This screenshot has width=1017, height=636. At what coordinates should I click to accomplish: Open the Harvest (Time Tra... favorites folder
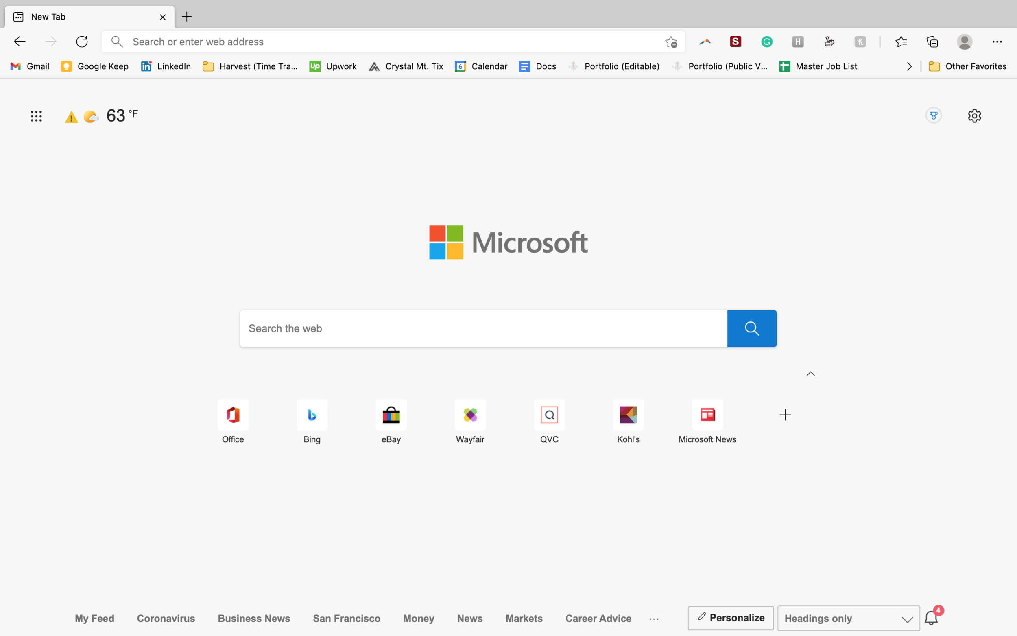pyautogui.click(x=250, y=66)
